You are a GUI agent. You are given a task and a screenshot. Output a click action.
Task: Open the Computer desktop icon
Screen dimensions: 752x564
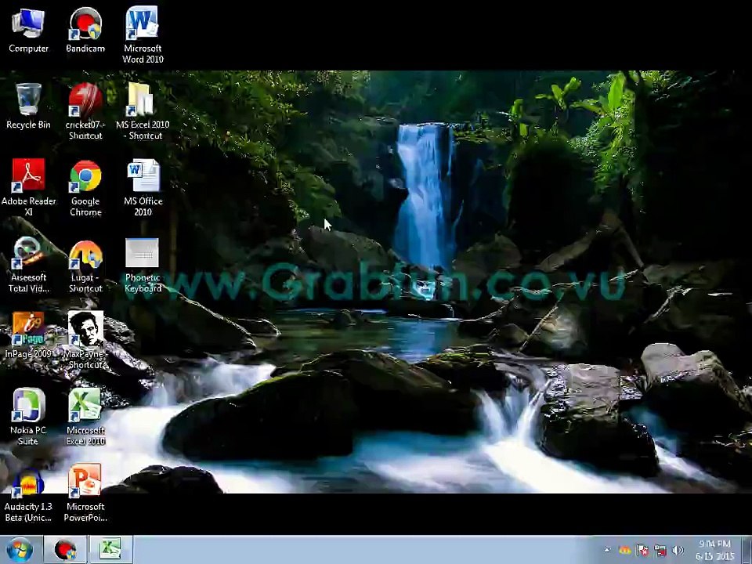pos(28,30)
